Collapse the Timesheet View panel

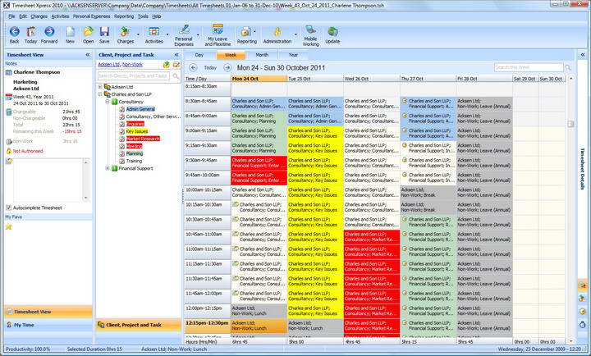click(x=88, y=55)
